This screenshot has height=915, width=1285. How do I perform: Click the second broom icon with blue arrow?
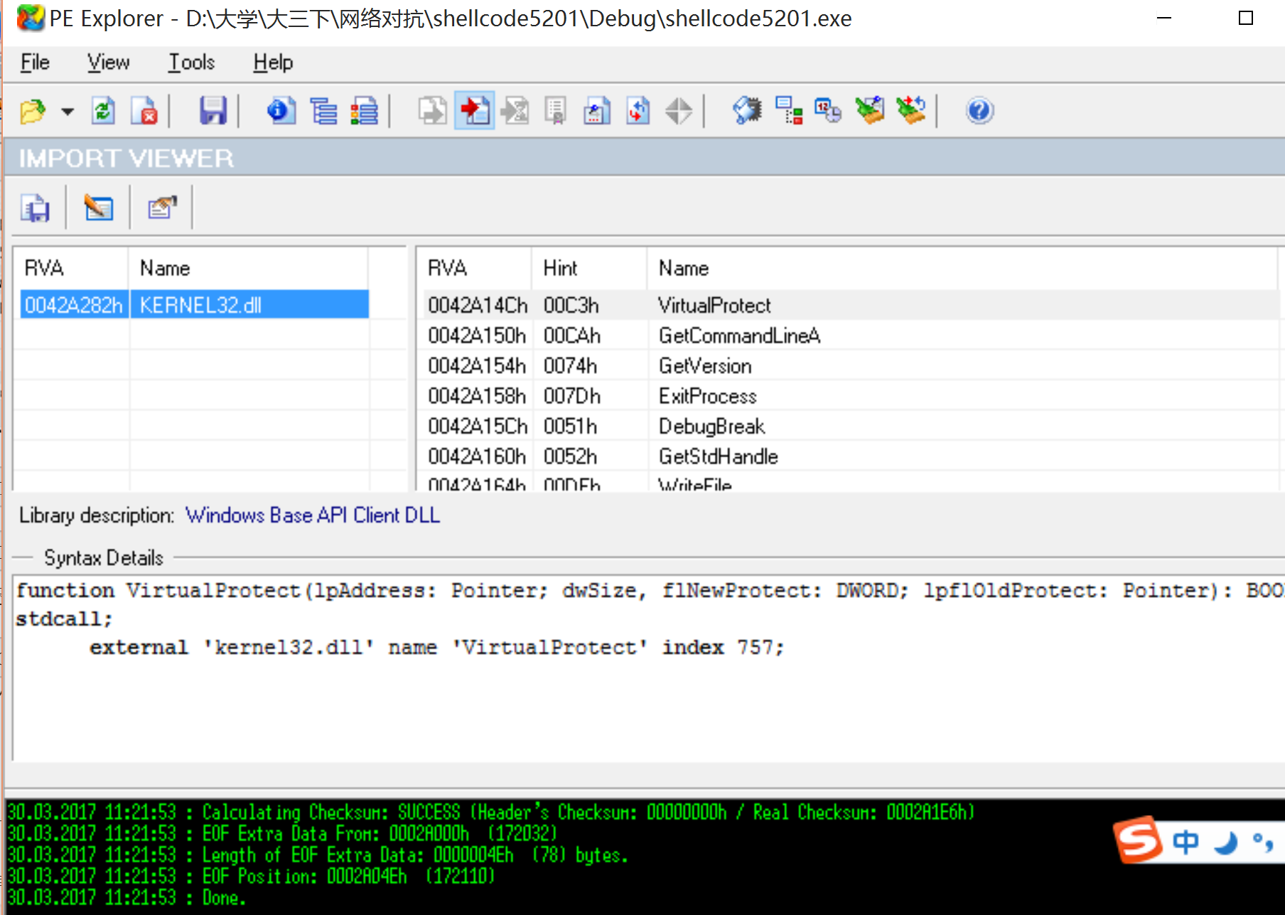tap(911, 111)
